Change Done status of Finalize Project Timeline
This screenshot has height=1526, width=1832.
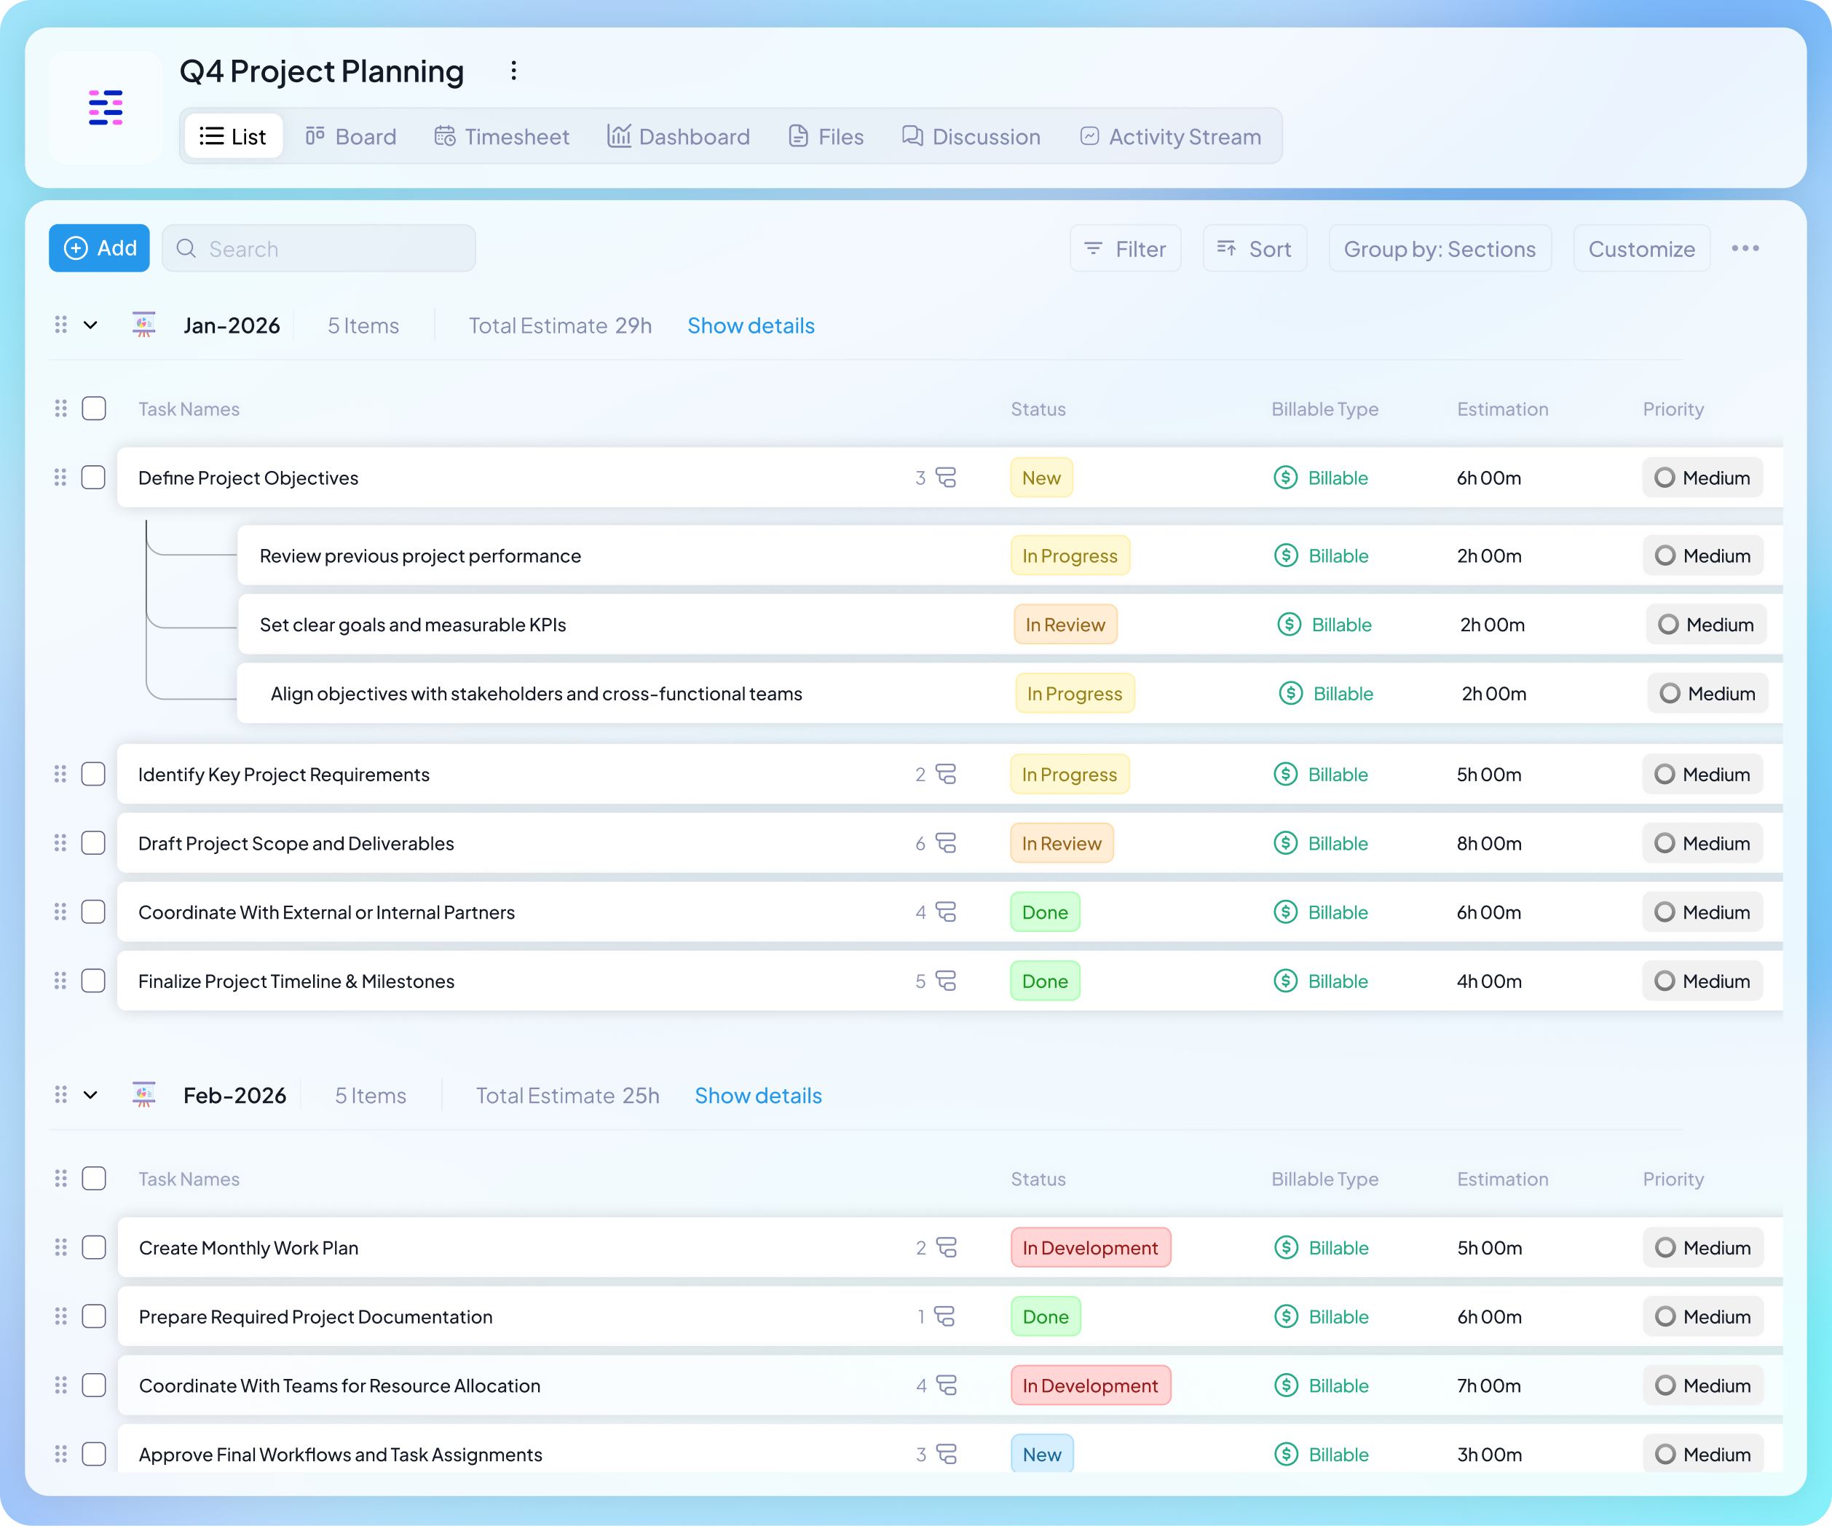(1045, 981)
